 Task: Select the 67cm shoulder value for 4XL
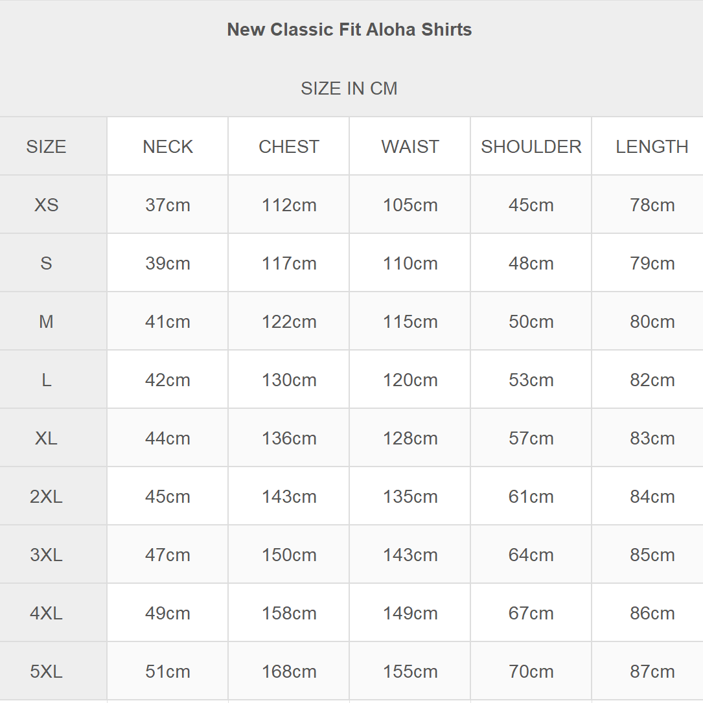pos(531,613)
